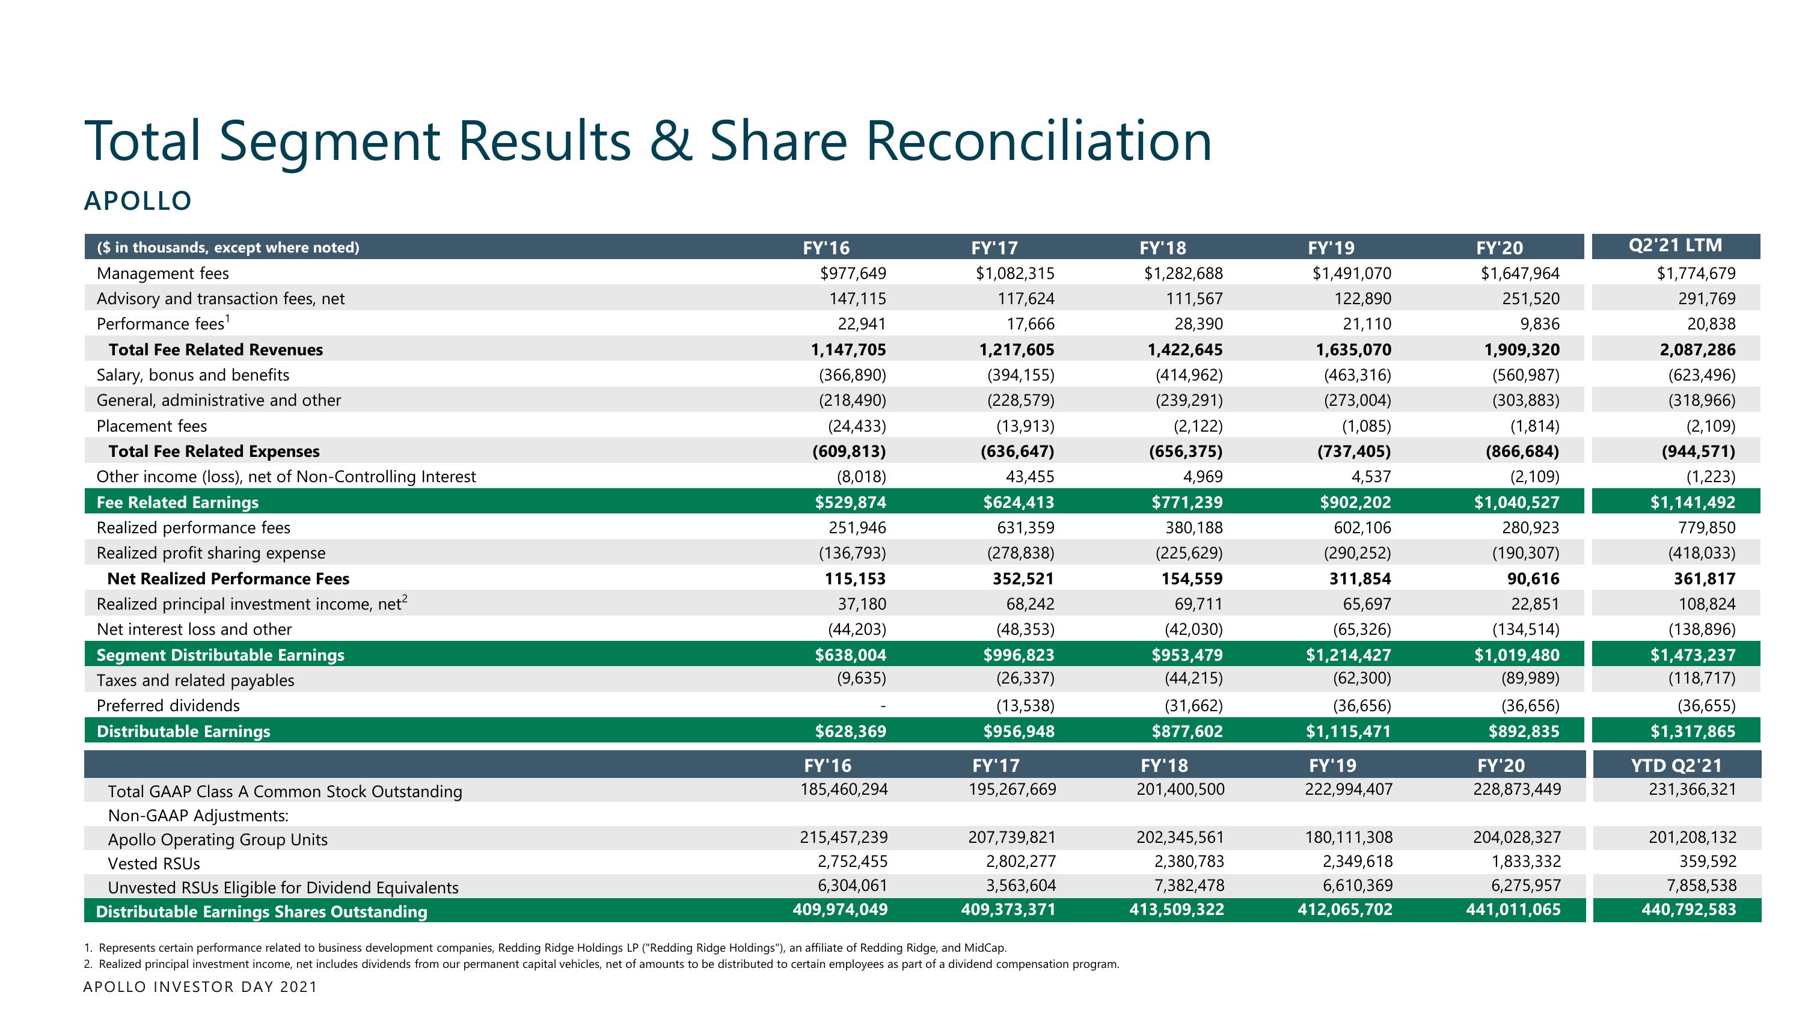Select Distributable Earnings Shares Outstanding label
This screenshot has width=1817, height=1022.
pos(262,912)
